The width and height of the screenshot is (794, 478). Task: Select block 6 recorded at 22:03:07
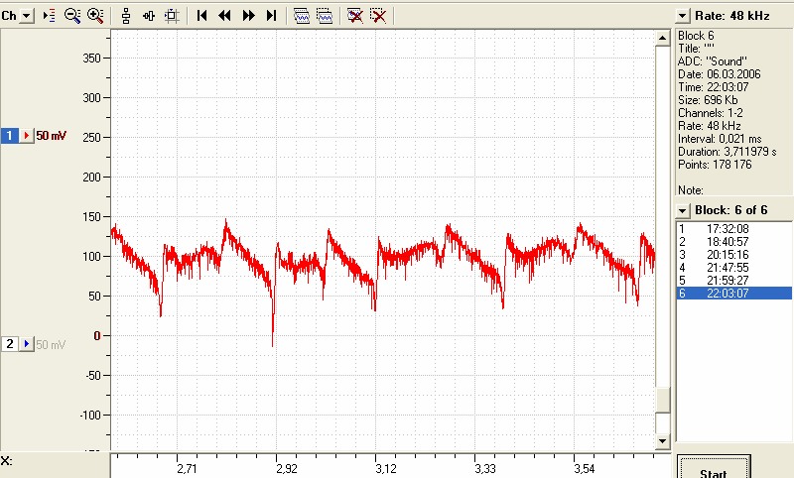click(x=734, y=294)
